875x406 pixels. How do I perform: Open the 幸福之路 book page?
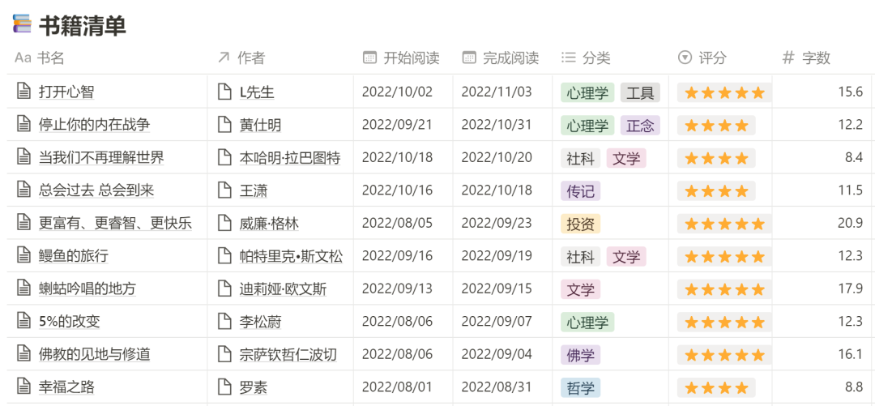(66, 387)
